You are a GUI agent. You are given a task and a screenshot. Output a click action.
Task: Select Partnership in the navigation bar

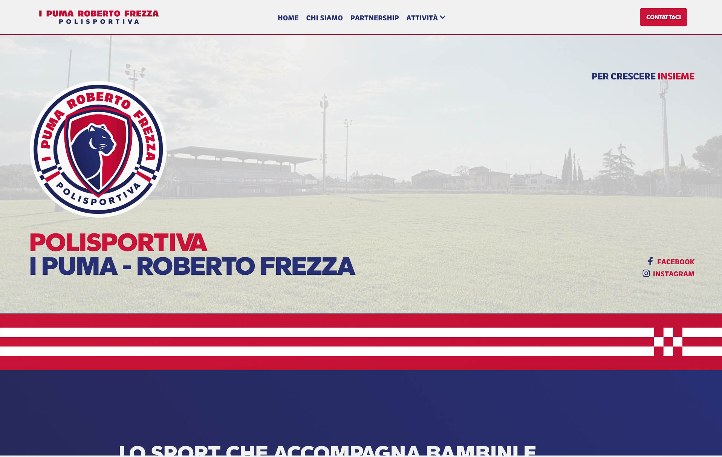[375, 18]
